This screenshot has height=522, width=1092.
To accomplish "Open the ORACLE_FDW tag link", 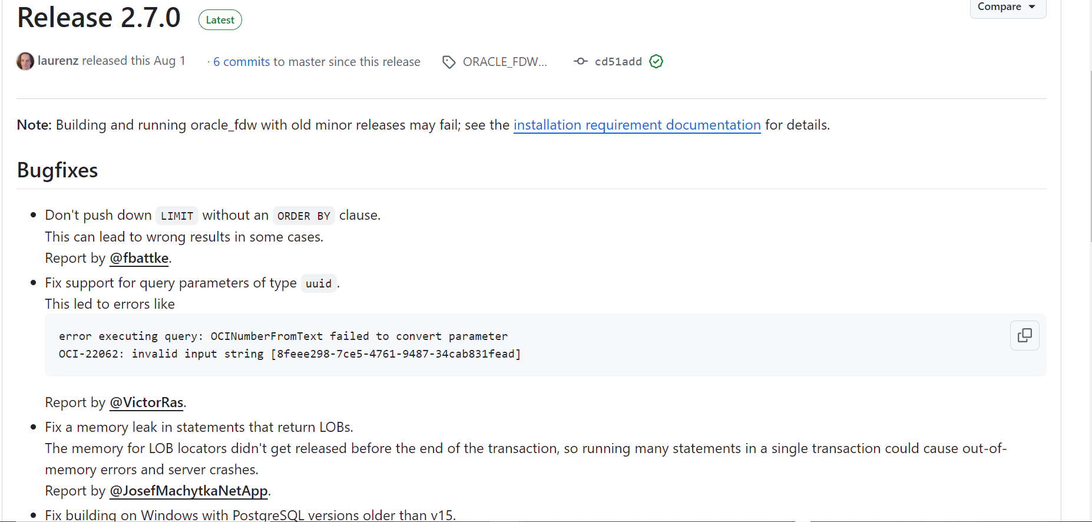I will [504, 62].
